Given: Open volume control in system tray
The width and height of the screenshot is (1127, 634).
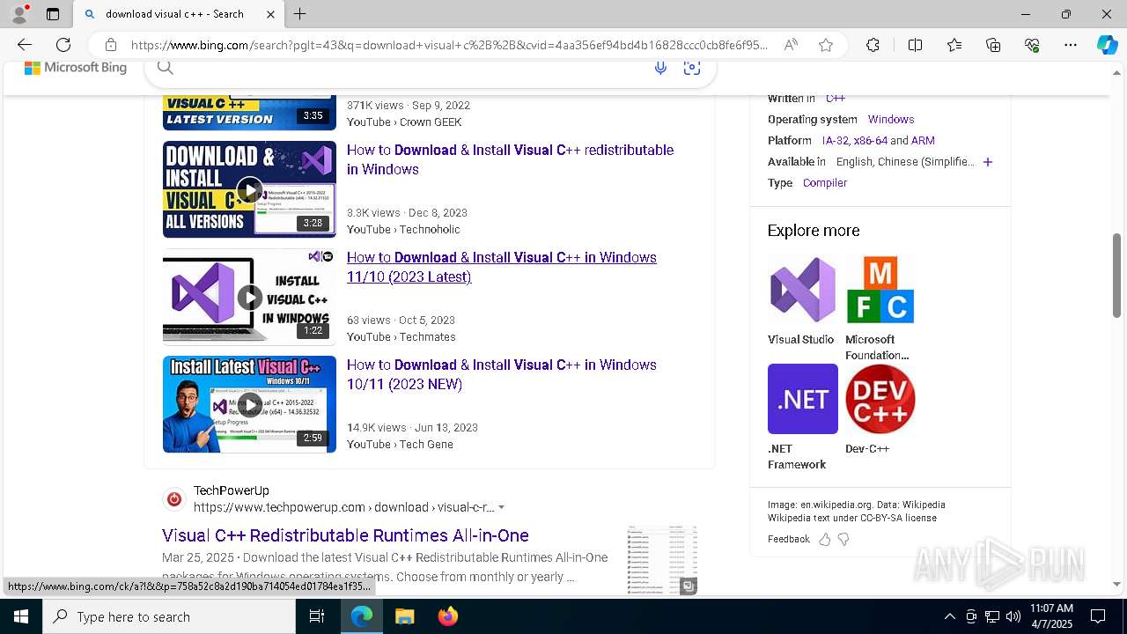Looking at the screenshot, I should (1013, 616).
